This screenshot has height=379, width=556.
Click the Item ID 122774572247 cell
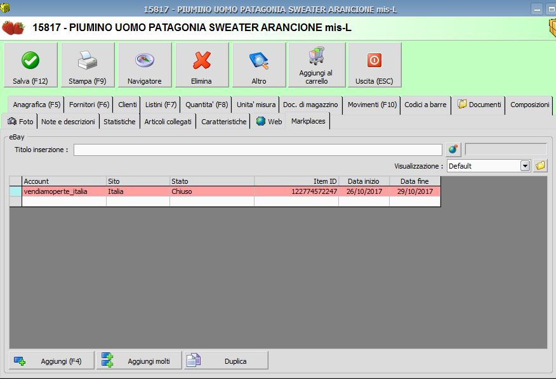[296, 191]
